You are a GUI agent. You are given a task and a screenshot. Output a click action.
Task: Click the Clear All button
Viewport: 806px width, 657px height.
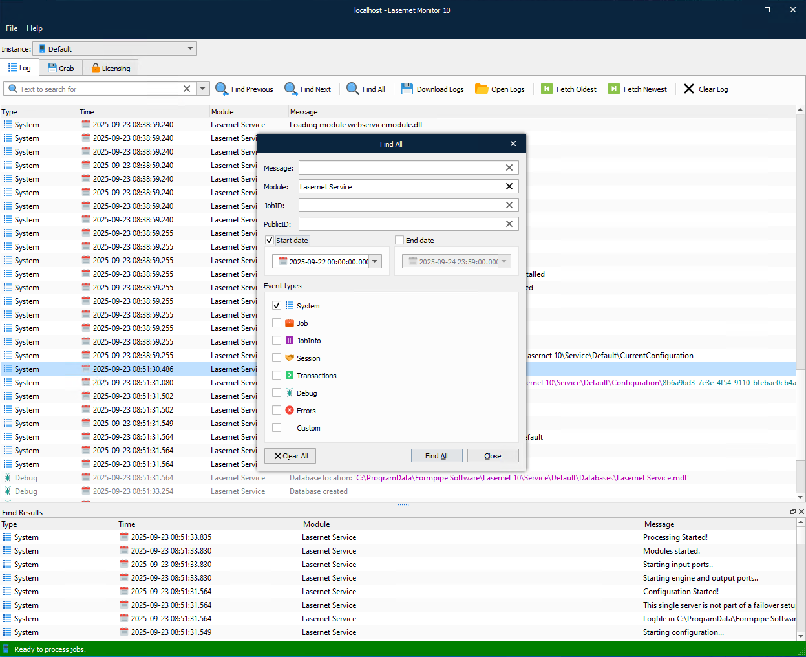tap(290, 456)
